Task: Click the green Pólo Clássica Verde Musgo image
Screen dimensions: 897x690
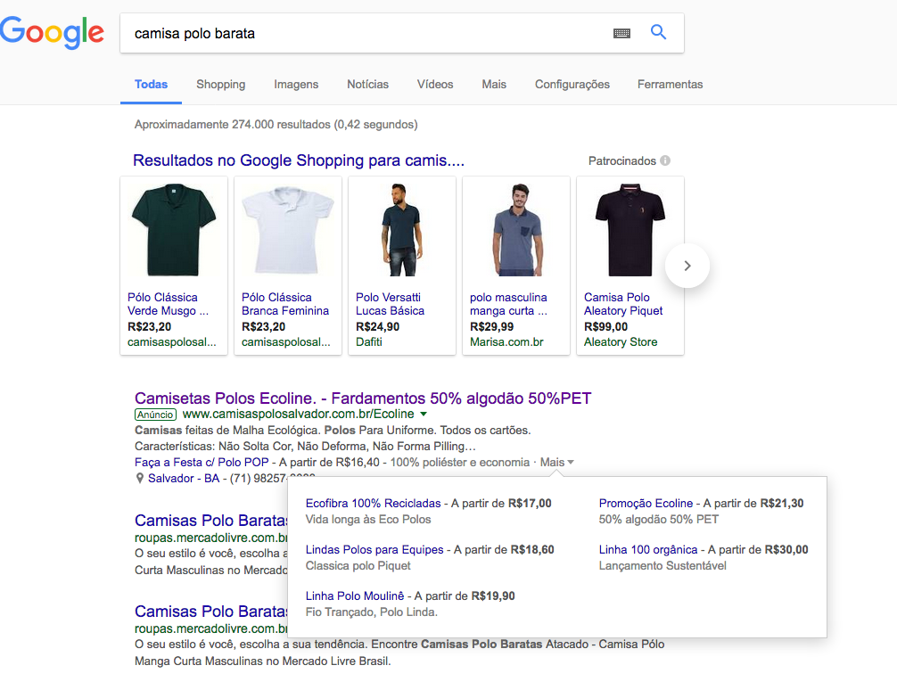Action: click(x=174, y=230)
